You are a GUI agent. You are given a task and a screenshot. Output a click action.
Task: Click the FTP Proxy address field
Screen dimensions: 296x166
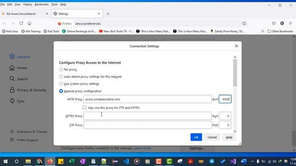tap(148, 125)
